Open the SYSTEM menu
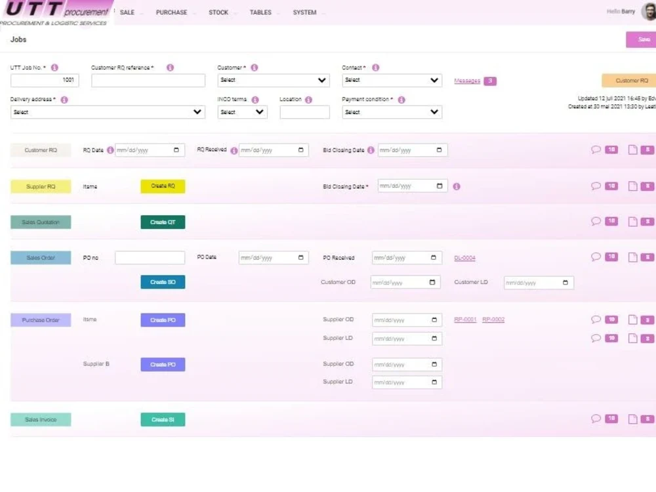The height and width of the screenshot is (492, 656). coord(304,12)
